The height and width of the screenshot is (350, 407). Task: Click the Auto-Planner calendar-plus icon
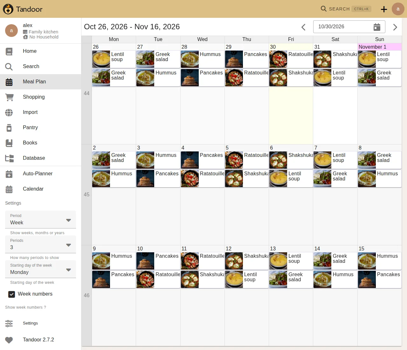point(9,174)
